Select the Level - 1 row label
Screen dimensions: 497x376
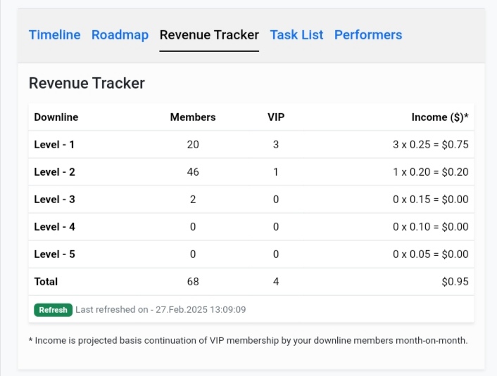(54, 145)
